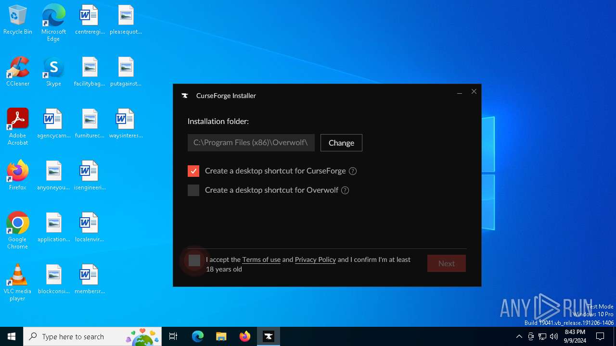Open Task View from taskbar

coord(173,336)
